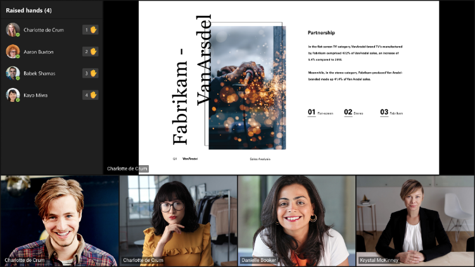Click the Partnership heading on the slide

321,33
